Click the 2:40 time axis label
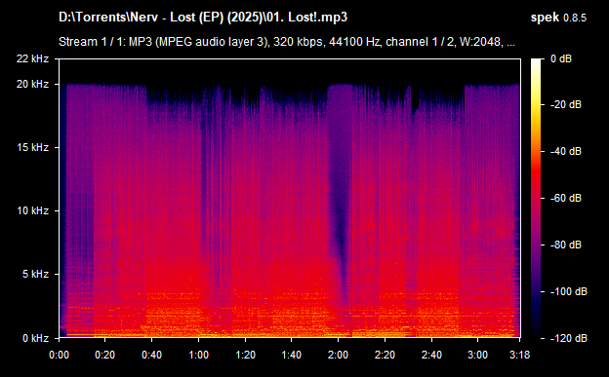The height and width of the screenshot is (377, 609). pos(431,355)
